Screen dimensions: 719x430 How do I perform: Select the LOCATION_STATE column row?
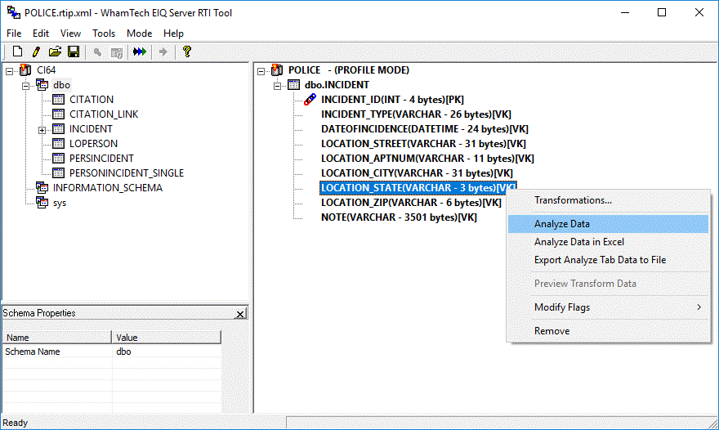[418, 188]
